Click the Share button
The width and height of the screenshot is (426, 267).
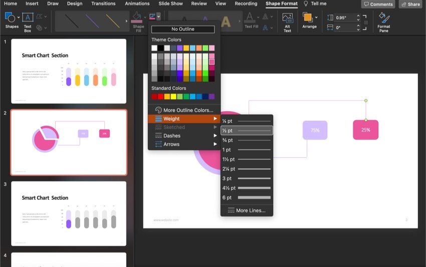coord(410,5)
